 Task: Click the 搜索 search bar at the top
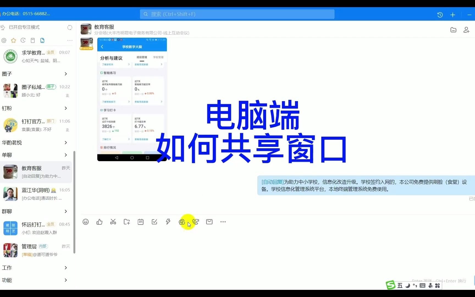[x=237, y=14]
